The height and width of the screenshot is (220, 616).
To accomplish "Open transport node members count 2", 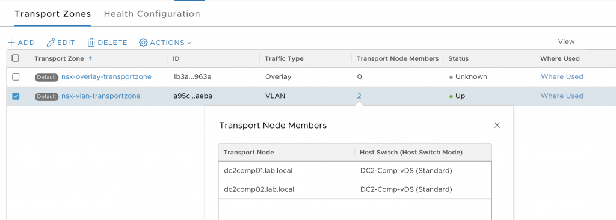I will [x=359, y=96].
